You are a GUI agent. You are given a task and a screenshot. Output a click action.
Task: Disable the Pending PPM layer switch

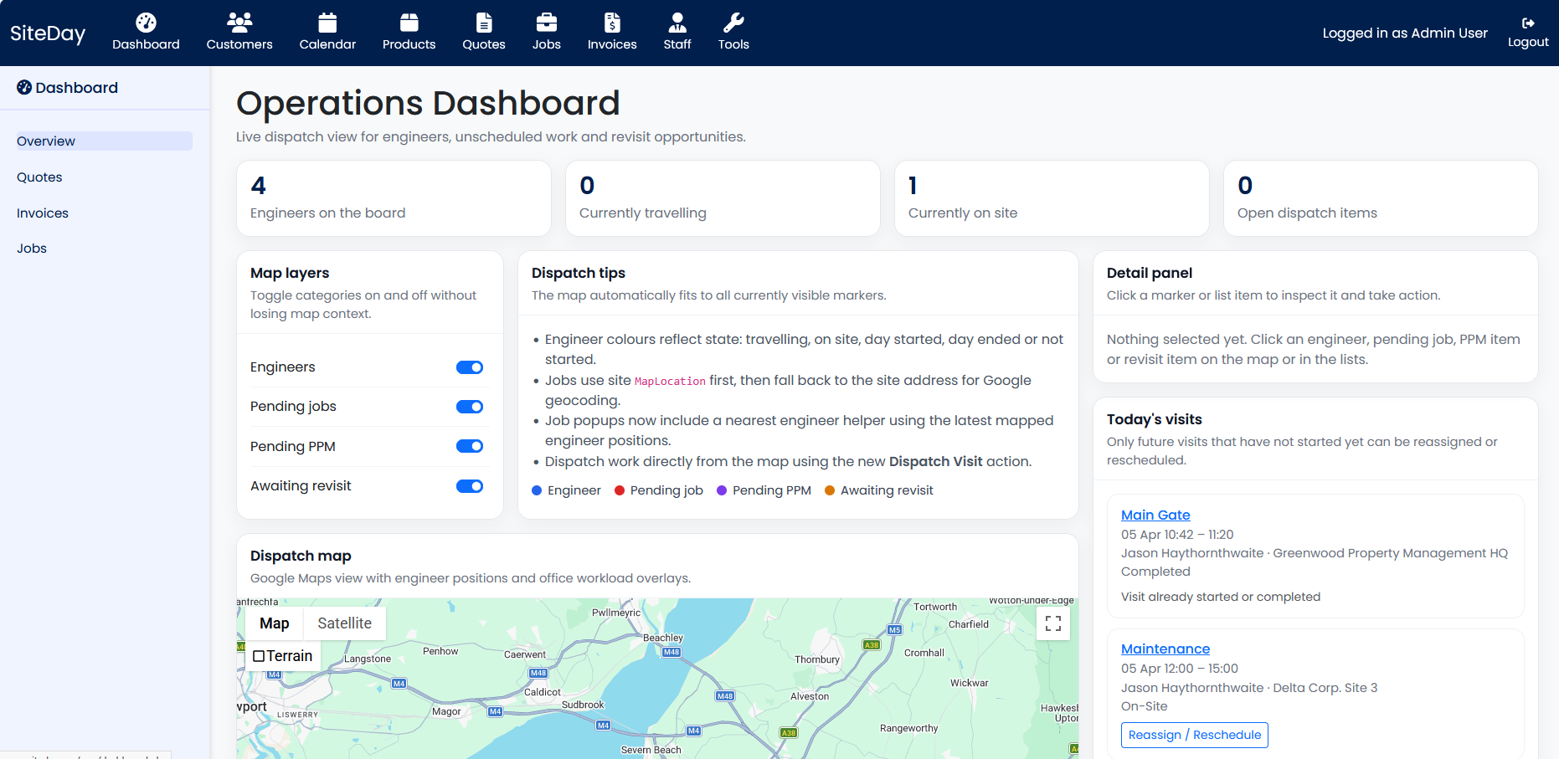pyautogui.click(x=470, y=446)
